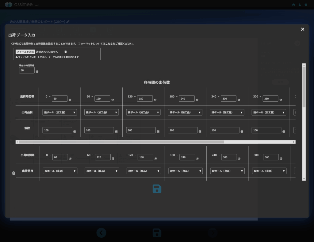Open 段ボール（加工品） dropdown for 0~60 slot
314x242 pixels.
59,112
